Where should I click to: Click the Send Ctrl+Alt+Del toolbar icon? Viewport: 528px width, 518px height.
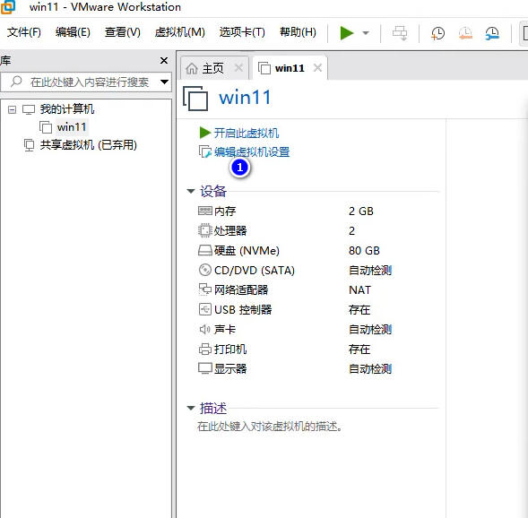(x=400, y=33)
